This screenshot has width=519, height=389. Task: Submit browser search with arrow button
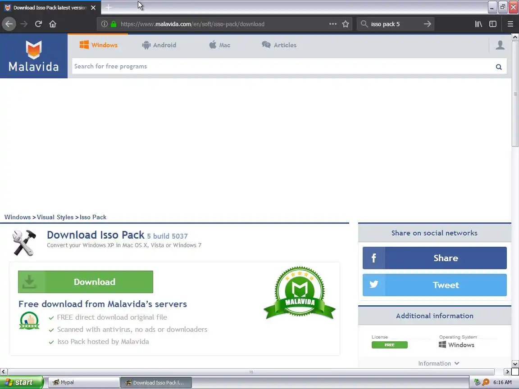(x=427, y=24)
